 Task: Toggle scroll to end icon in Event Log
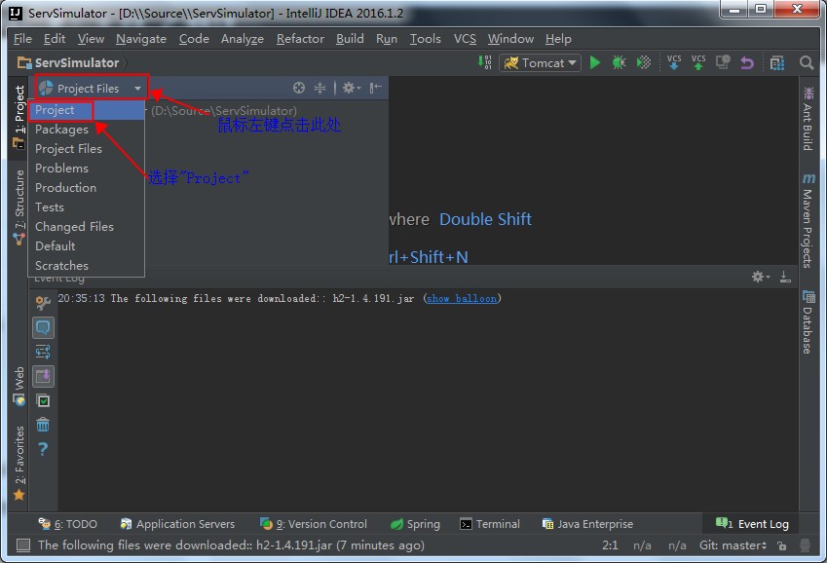[x=43, y=376]
